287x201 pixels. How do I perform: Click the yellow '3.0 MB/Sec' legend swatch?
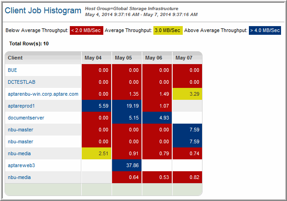tap(168, 30)
